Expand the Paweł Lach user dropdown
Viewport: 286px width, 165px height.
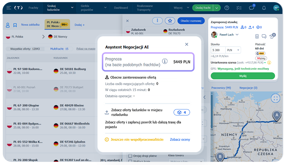point(237,34)
